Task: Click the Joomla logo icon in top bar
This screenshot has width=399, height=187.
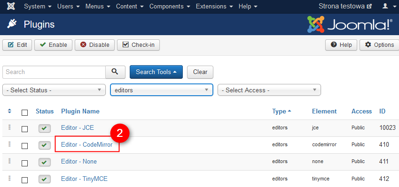Action: 11,7
